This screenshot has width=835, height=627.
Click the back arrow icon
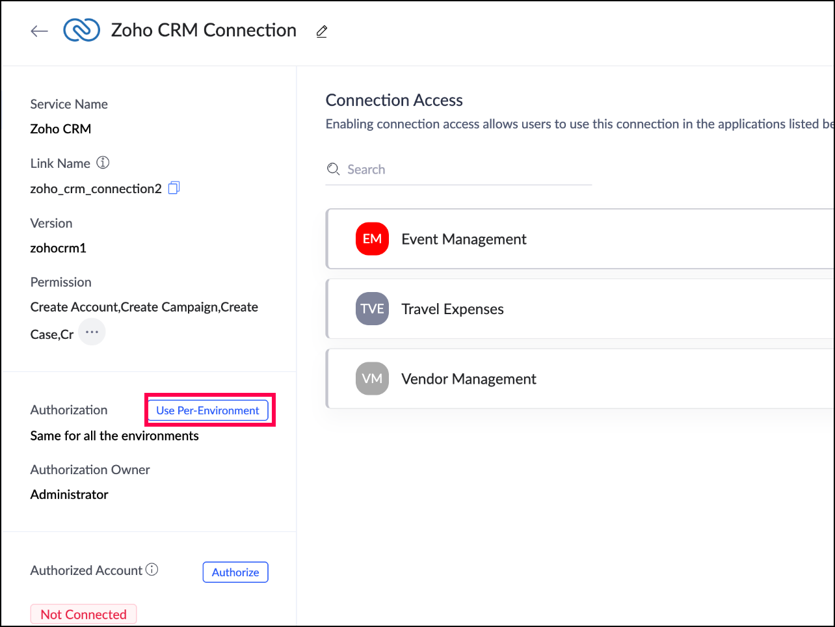[x=39, y=31]
